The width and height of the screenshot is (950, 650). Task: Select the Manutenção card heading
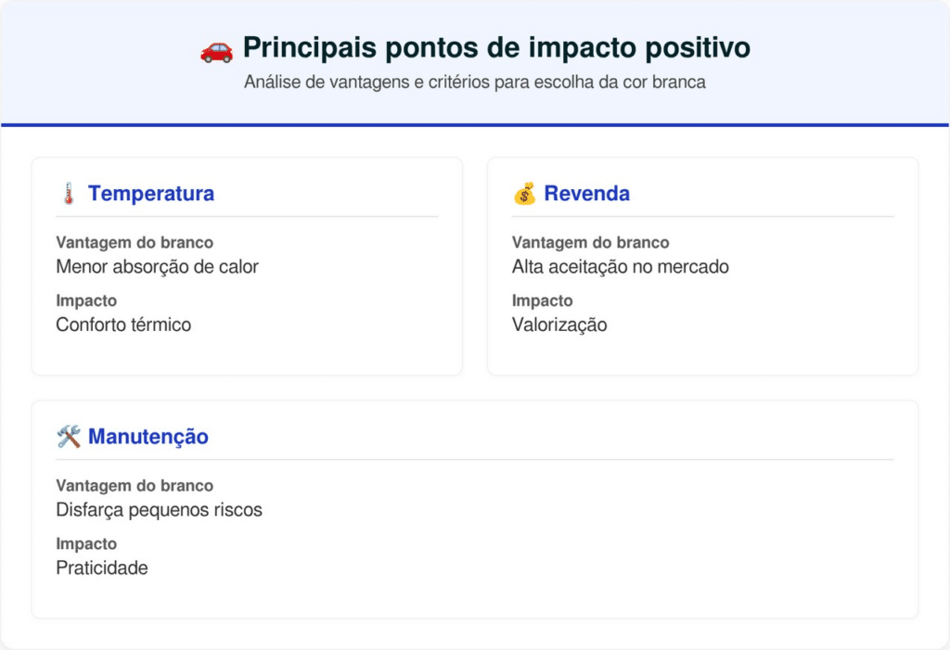pyautogui.click(x=148, y=437)
